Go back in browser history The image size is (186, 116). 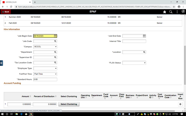(3, 7)
